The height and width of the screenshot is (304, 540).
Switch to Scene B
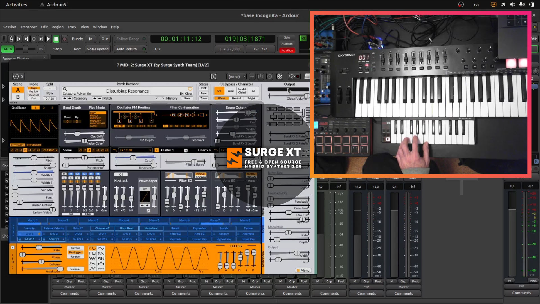click(x=18, y=97)
